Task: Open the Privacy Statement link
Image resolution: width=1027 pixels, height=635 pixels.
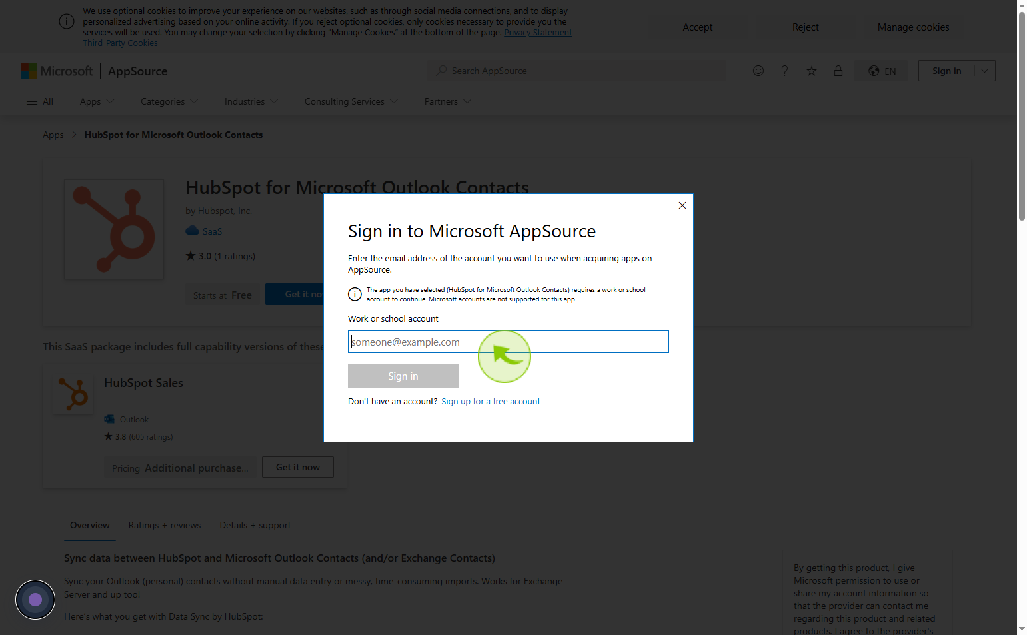Action: click(x=538, y=33)
